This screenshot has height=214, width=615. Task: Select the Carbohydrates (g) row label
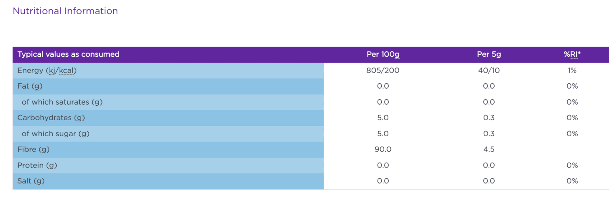click(x=51, y=118)
